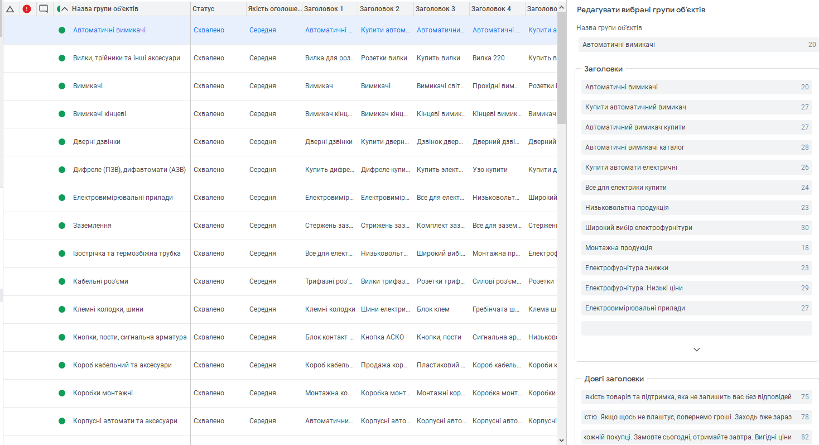Sort by the Статус column header
The height and width of the screenshot is (445, 819).
click(203, 9)
